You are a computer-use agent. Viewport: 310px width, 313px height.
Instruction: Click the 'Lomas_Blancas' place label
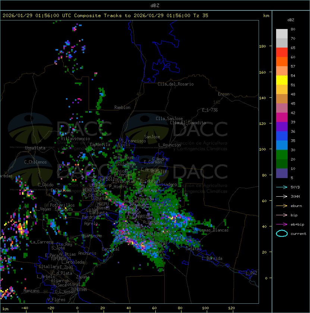214,230
